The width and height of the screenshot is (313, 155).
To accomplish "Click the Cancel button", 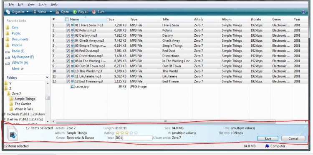I will pyautogui.click(x=293, y=138).
